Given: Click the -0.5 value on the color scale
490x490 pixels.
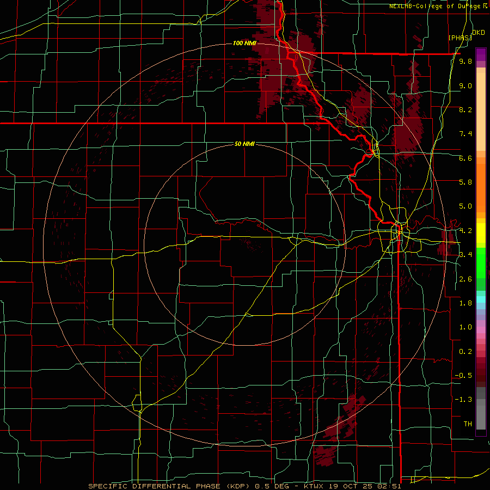Looking at the screenshot, I should click(x=463, y=376).
